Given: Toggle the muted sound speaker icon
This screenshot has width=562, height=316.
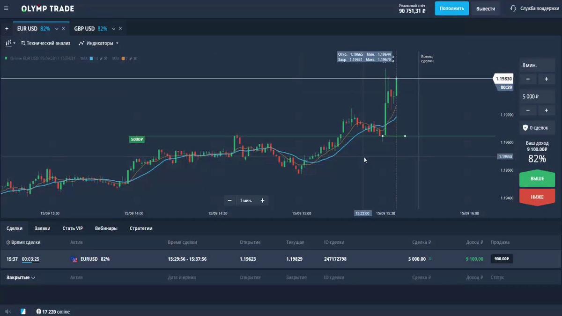Looking at the screenshot, I should click(x=7, y=311).
